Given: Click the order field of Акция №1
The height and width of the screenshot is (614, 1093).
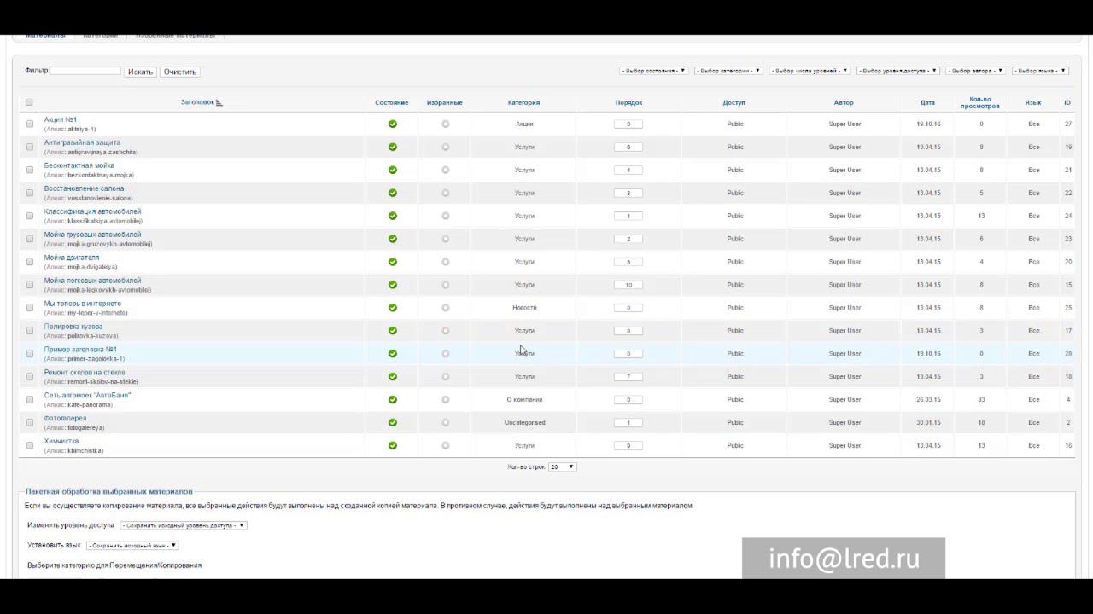Looking at the screenshot, I should click(628, 124).
